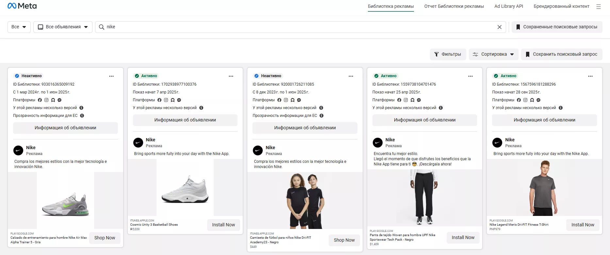
Task: Click info icon beside versions in ad 933016365009192
Action: point(81,108)
